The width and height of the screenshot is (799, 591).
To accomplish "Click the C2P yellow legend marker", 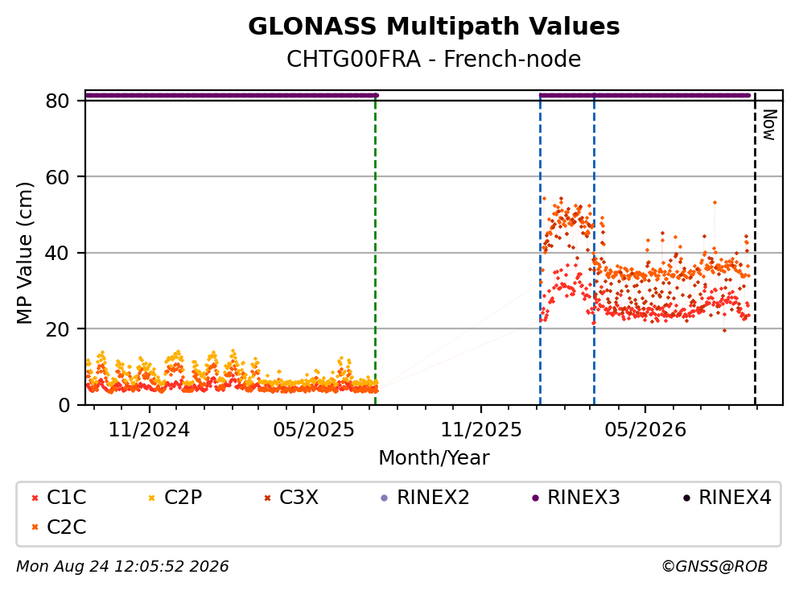I will click(x=151, y=498).
